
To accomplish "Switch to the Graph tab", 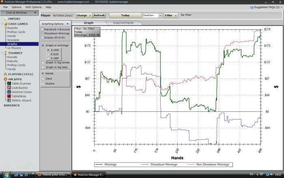I will [x=88, y=23].
